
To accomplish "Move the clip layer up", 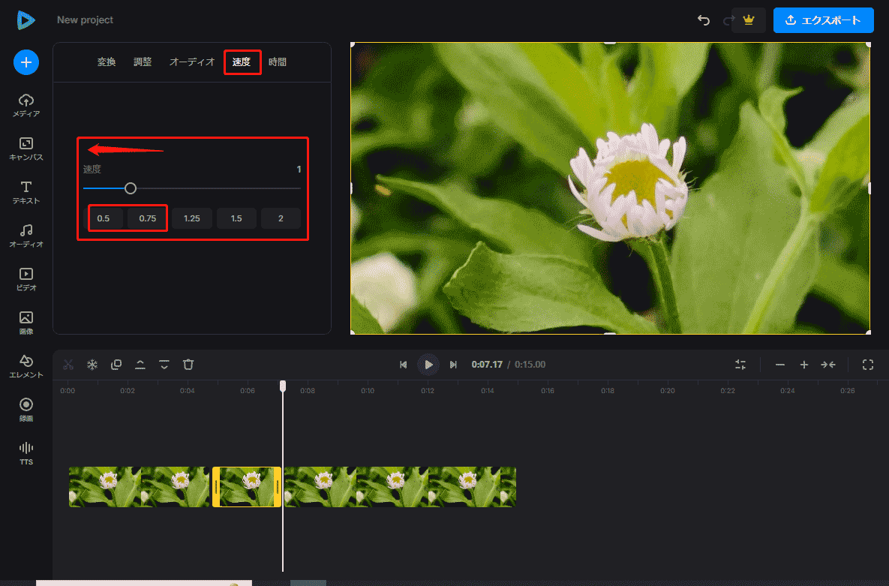I will 140,365.
